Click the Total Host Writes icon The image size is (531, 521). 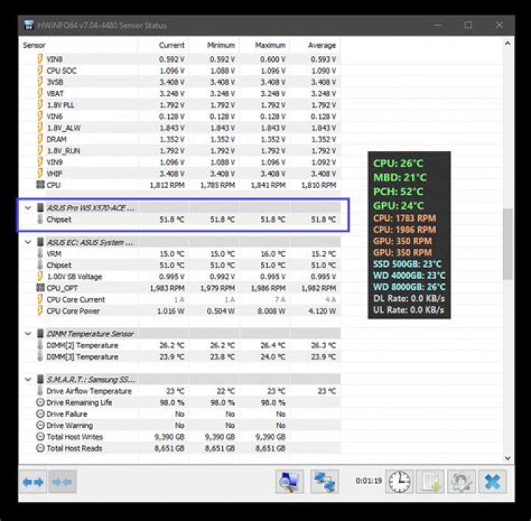pyautogui.click(x=41, y=437)
